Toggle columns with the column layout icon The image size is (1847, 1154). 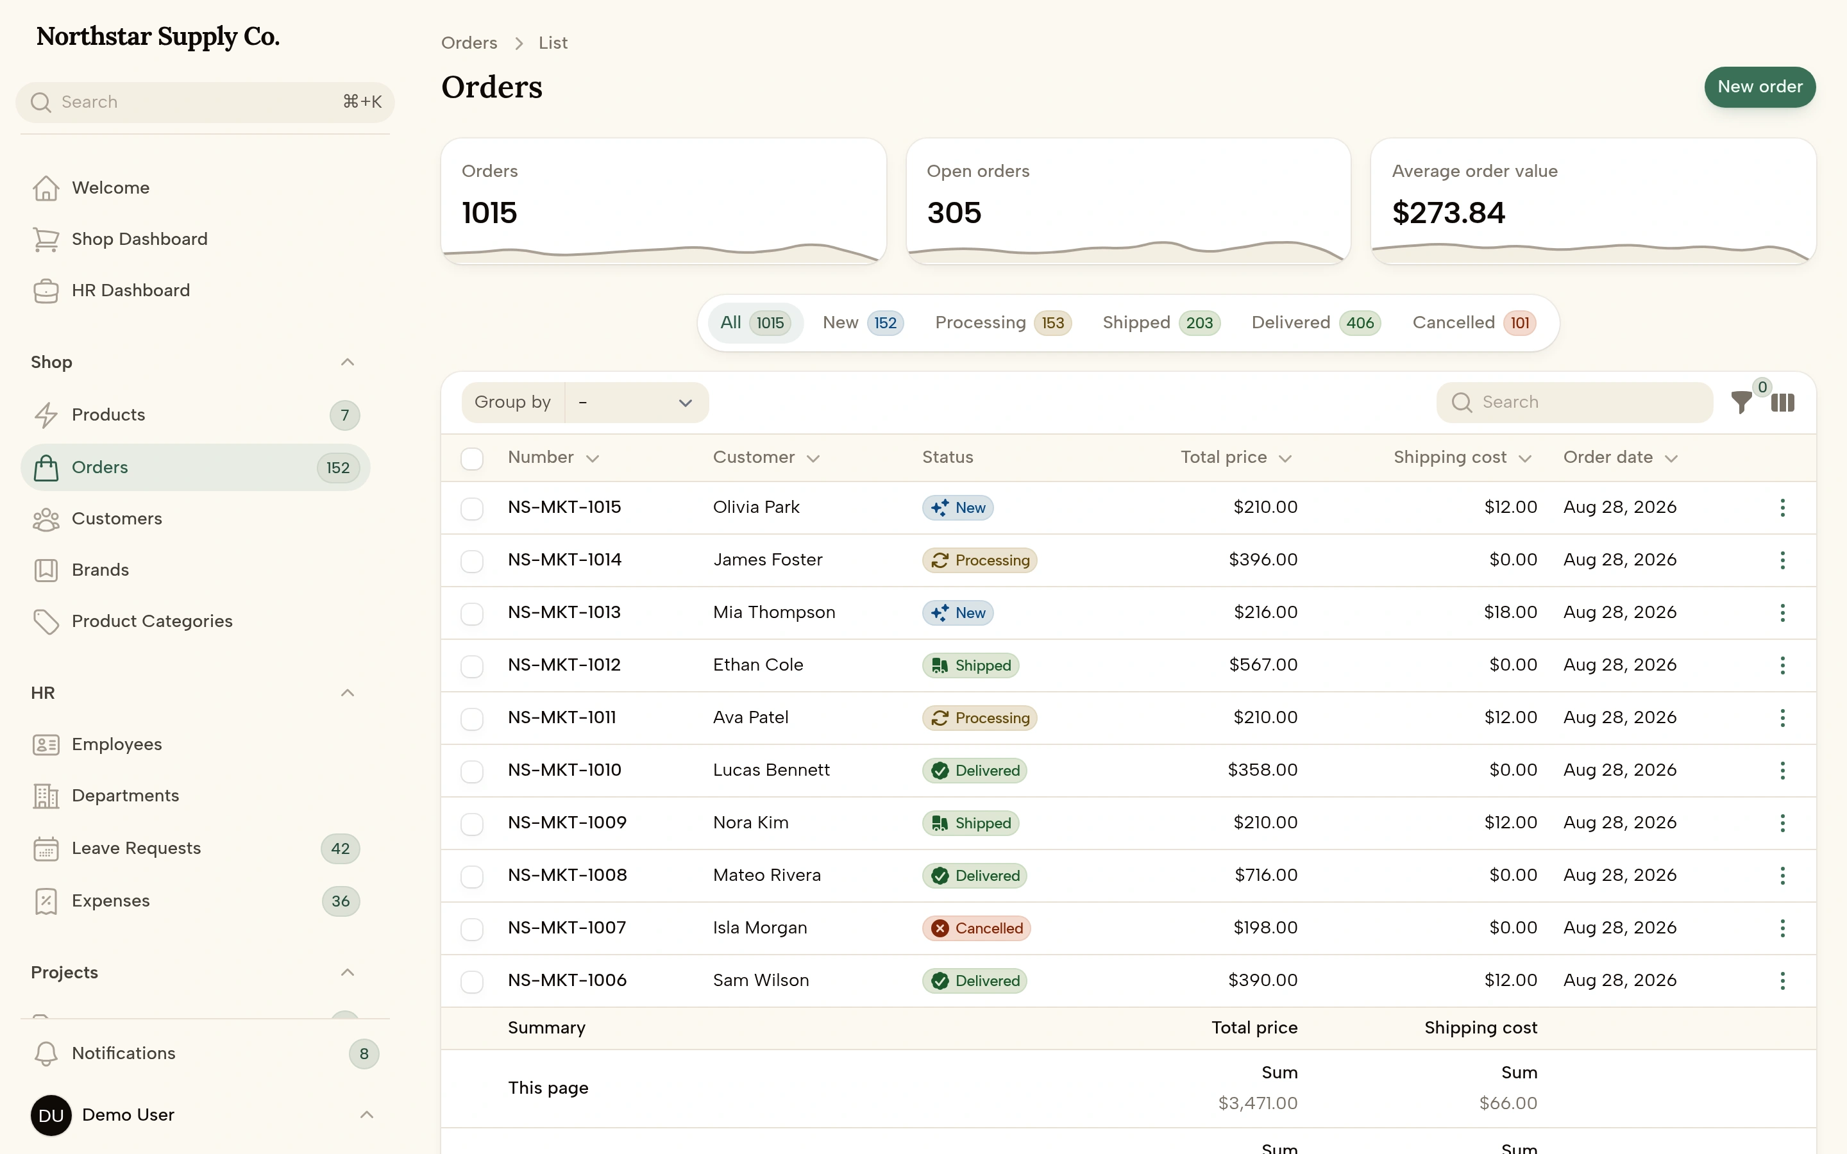pos(1782,402)
